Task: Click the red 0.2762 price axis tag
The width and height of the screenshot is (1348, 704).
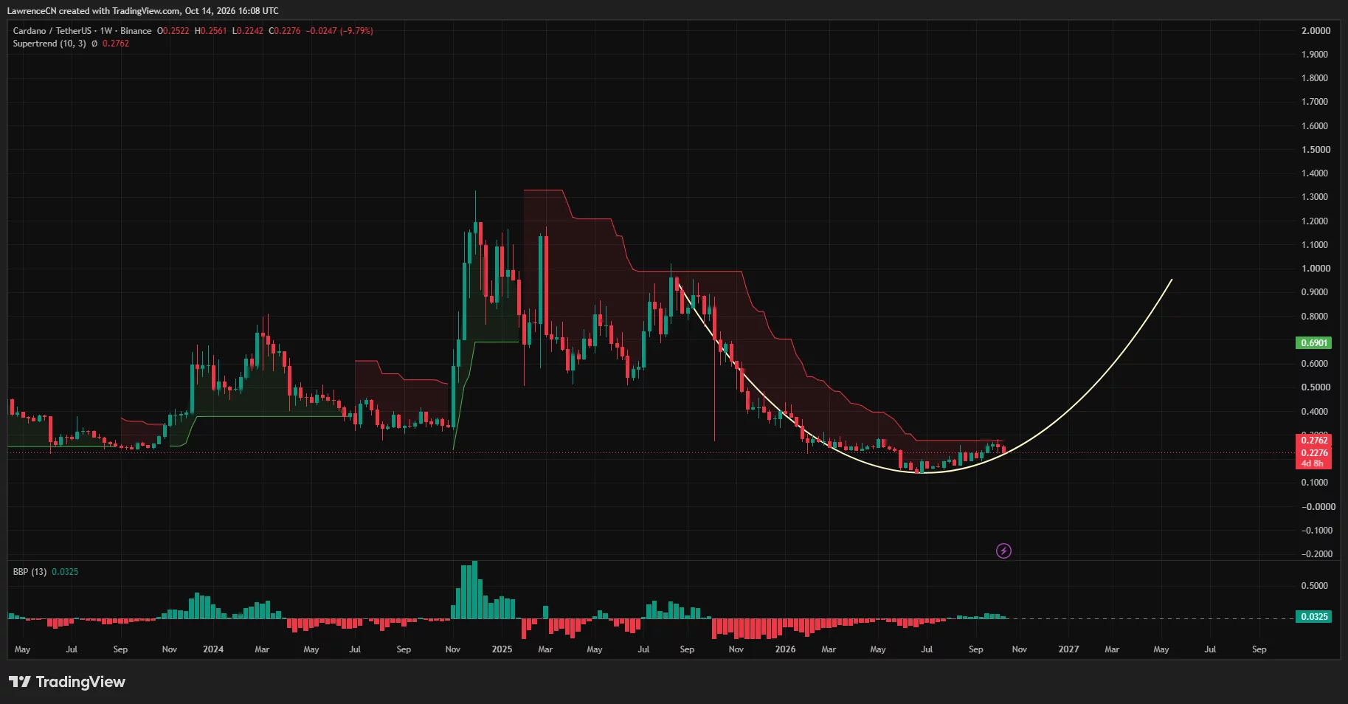Action: coord(1314,441)
